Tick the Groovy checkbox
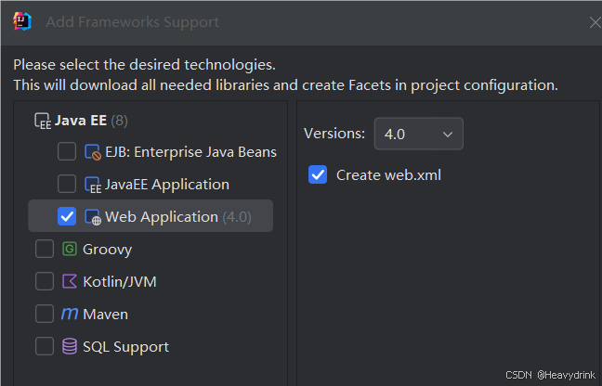Screen dimensions: 602x386 coord(45,249)
